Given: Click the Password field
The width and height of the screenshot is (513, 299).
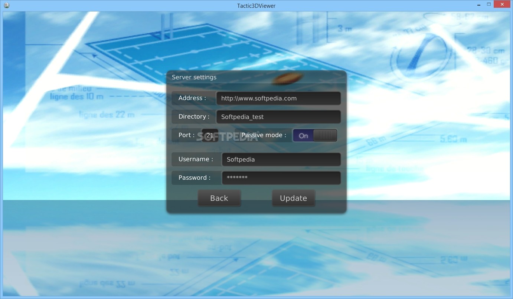Looking at the screenshot, I should pyautogui.click(x=281, y=178).
